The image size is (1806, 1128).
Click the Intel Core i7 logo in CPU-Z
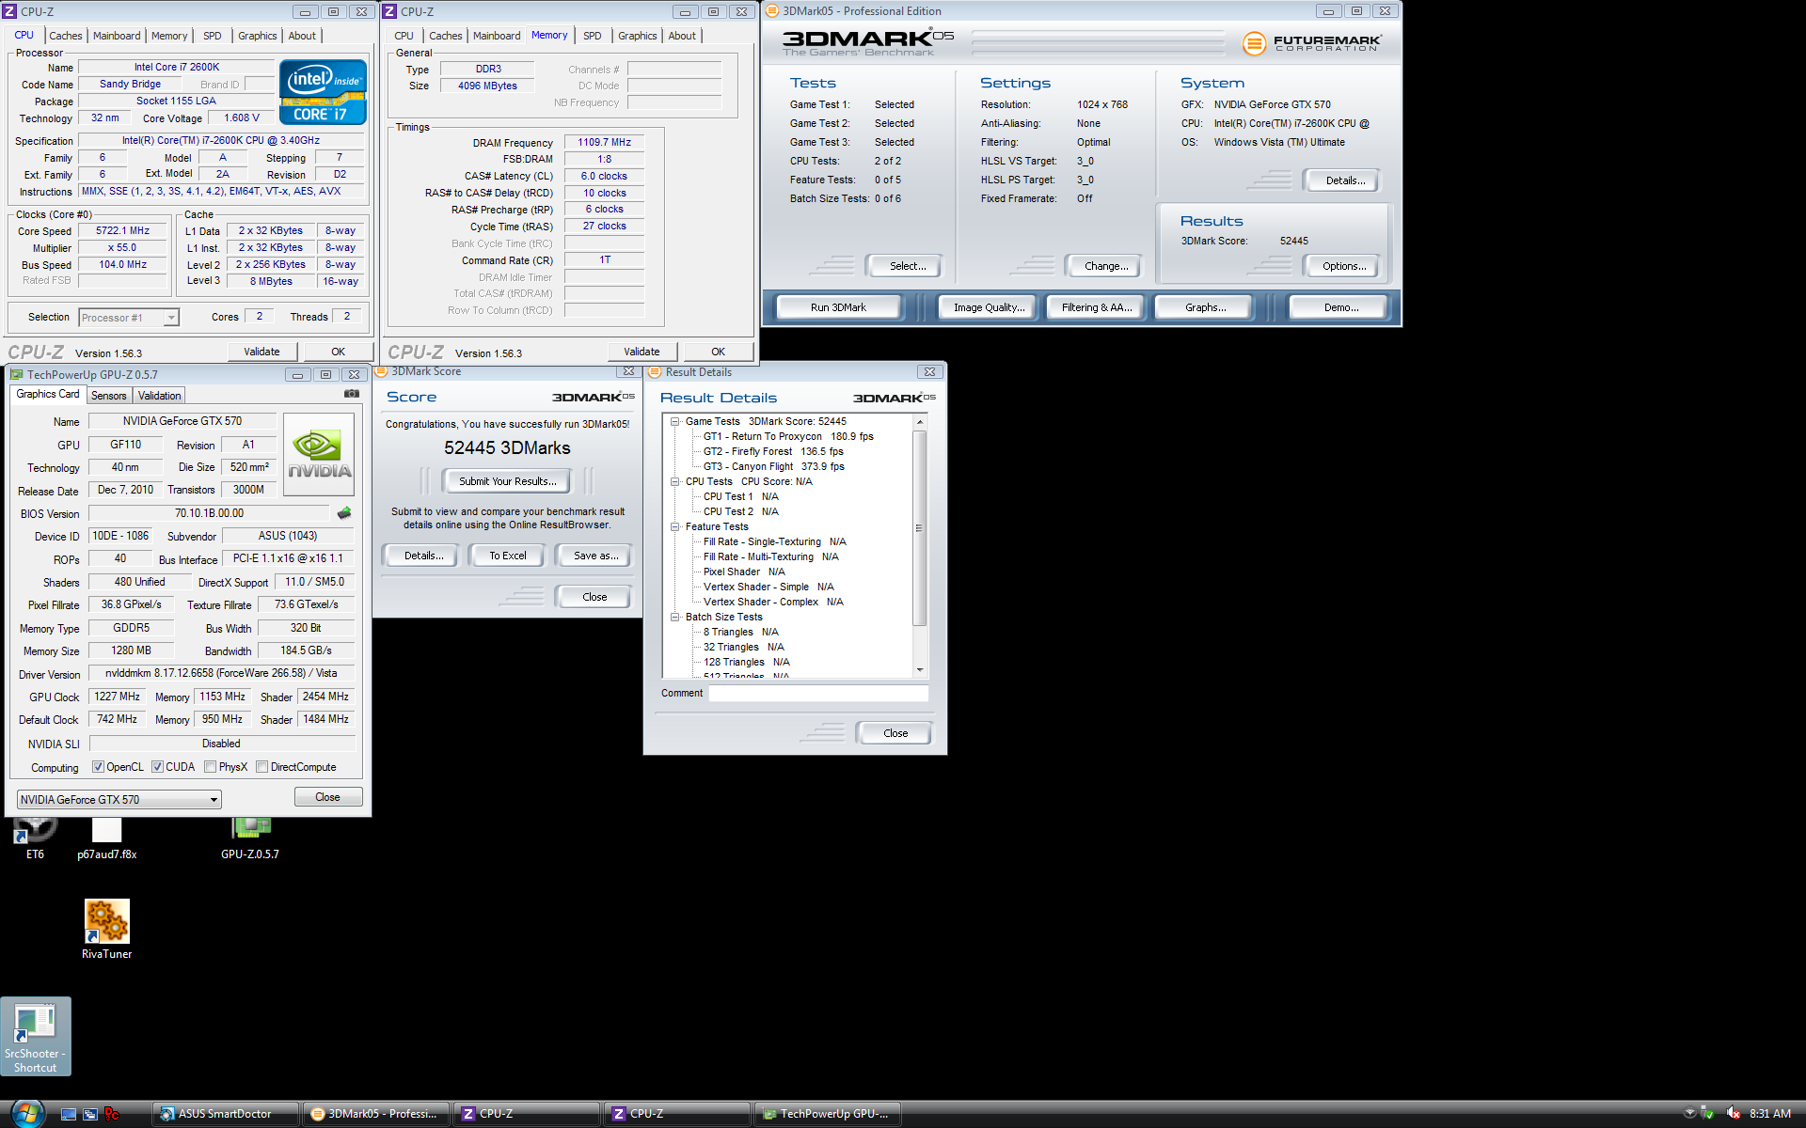point(323,93)
